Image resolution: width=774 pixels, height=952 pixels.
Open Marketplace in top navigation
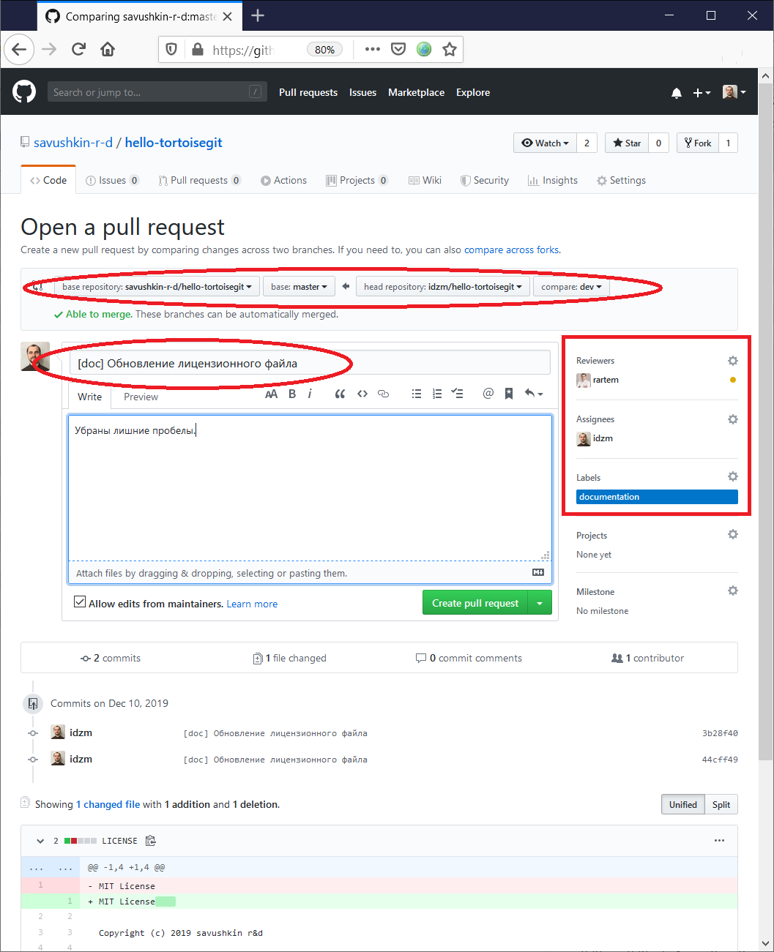(x=416, y=92)
